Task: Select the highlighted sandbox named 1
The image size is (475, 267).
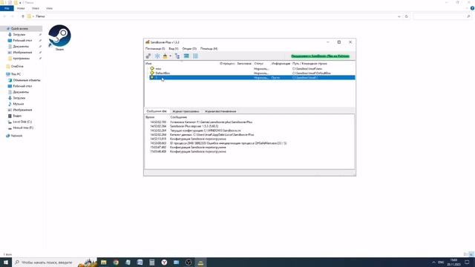Action: tap(252, 77)
